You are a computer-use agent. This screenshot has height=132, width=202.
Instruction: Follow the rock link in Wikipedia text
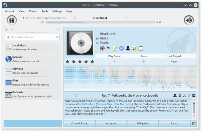click(95, 101)
